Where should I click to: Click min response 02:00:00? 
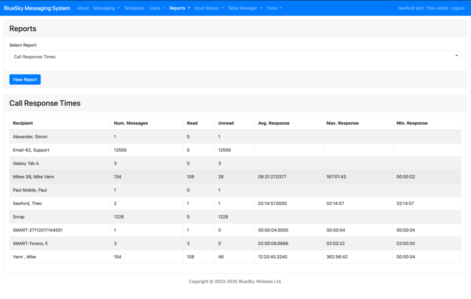pyautogui.click(x=406, y=243)
